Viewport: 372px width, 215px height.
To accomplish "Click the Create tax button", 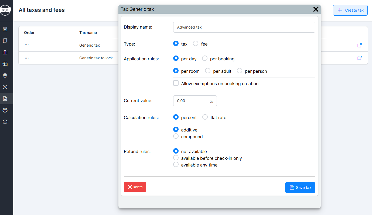I will pos(350,10).
